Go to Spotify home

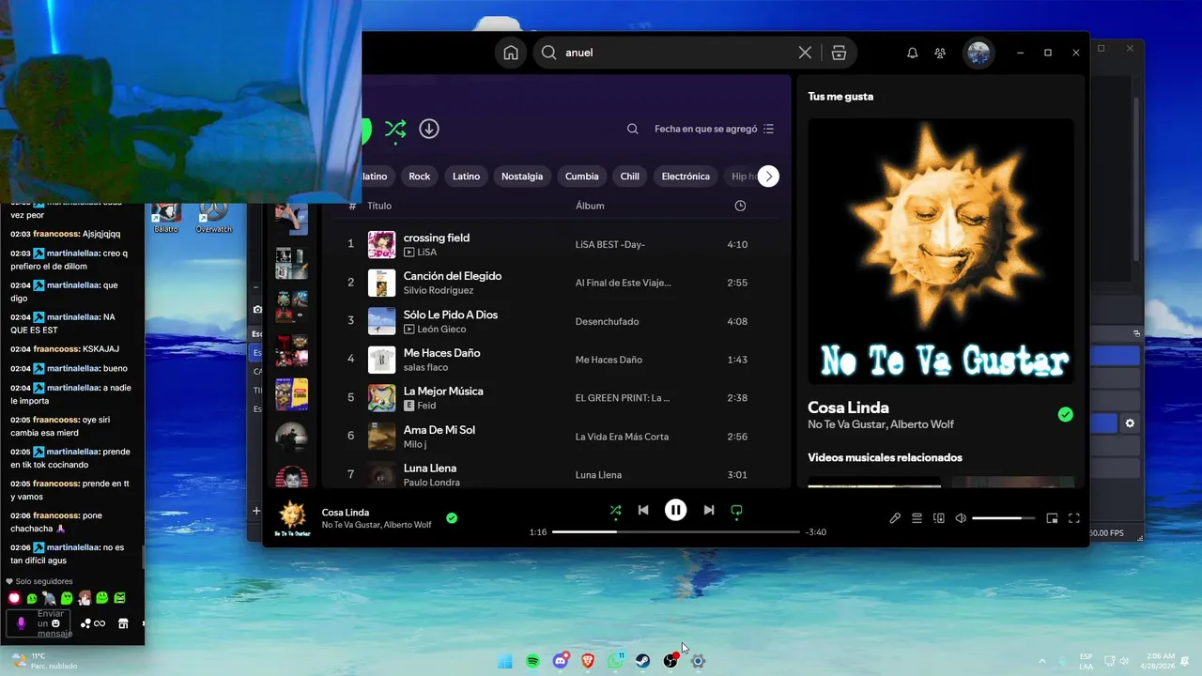[511, 53]
